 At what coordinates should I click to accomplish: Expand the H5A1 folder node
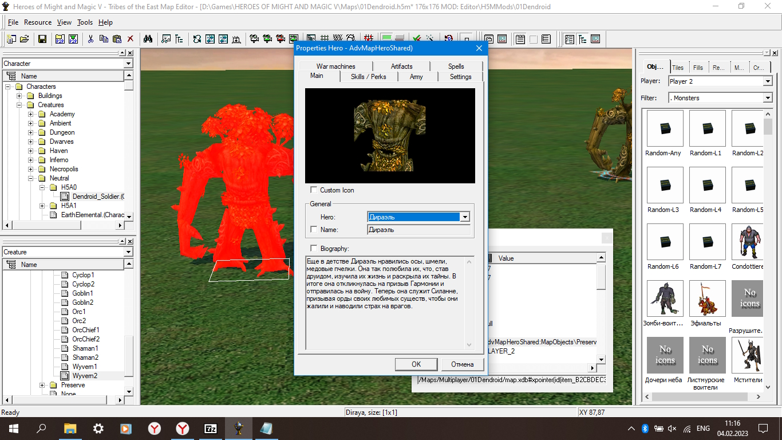tap(42, 206)
